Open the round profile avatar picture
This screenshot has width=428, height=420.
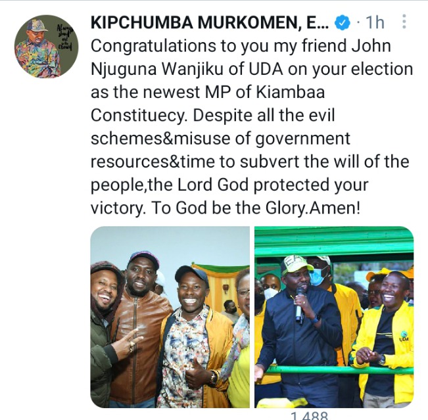46,47
